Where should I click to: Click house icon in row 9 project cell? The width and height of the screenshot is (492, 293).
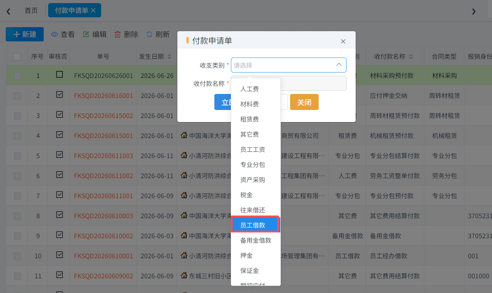184,236
